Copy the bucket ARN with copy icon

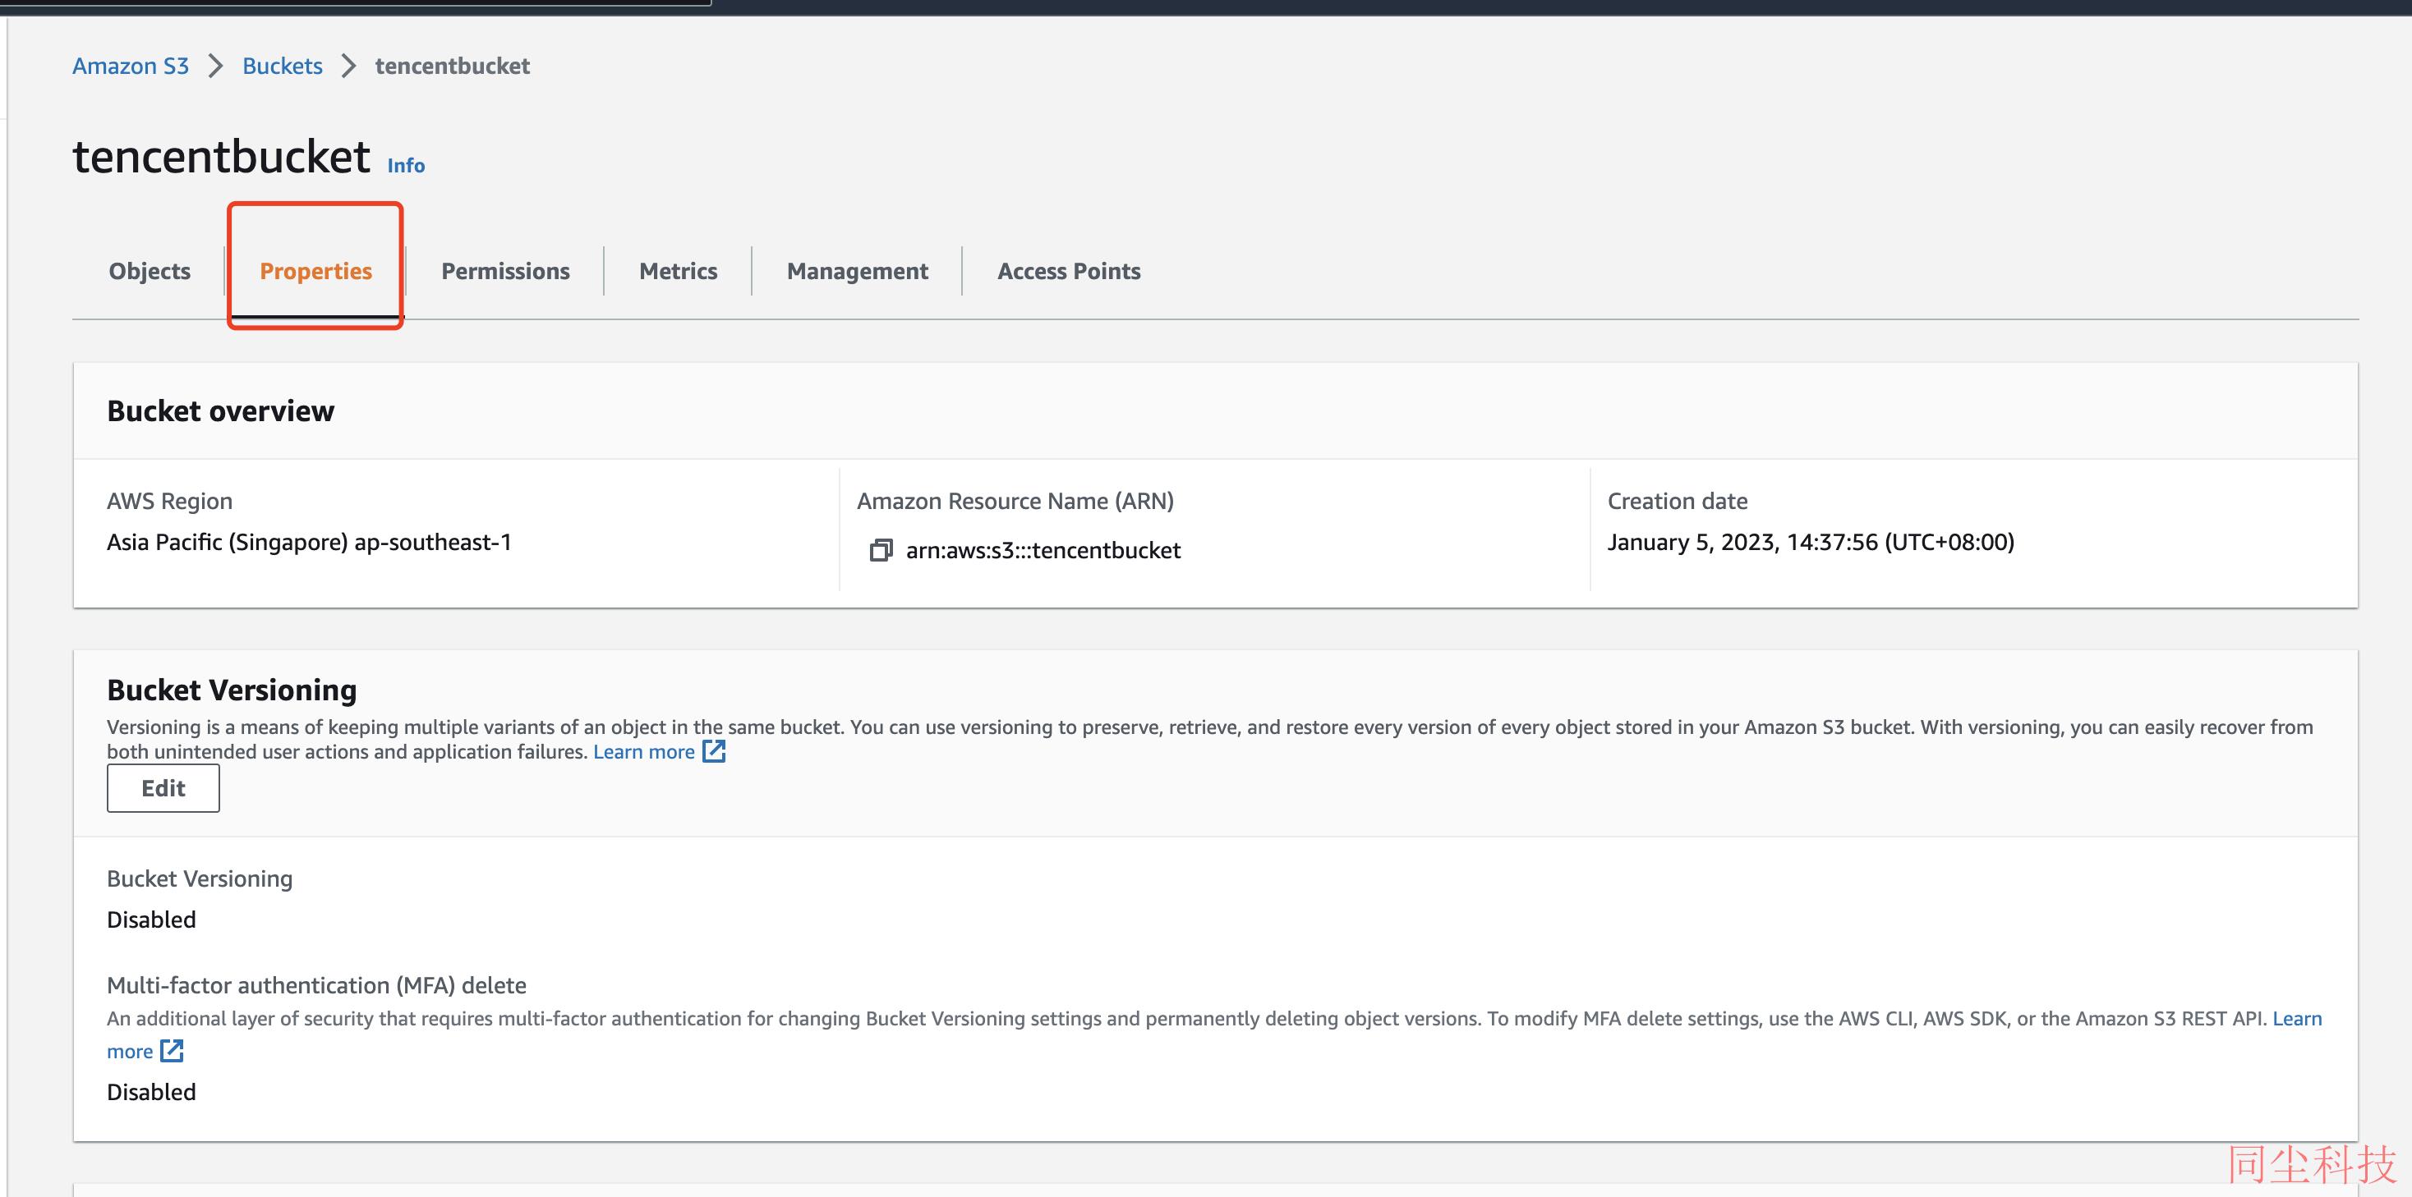coord(880,550)
